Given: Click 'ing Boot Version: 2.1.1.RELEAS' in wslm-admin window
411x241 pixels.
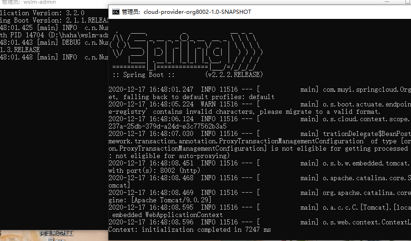Looking at the screenshot, I should (x=54, y=20).
